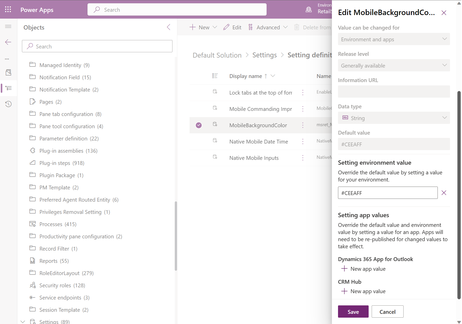Image resolution: width=462 pixels, height=324 pixels.
Task: Open Notification Field (15) in tree
Action: point(65,77)
